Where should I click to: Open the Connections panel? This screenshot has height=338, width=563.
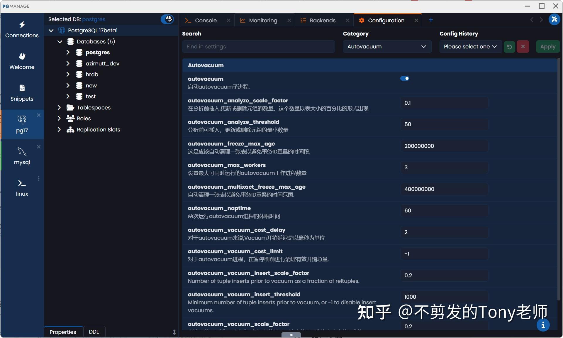[x=22, y=29]
